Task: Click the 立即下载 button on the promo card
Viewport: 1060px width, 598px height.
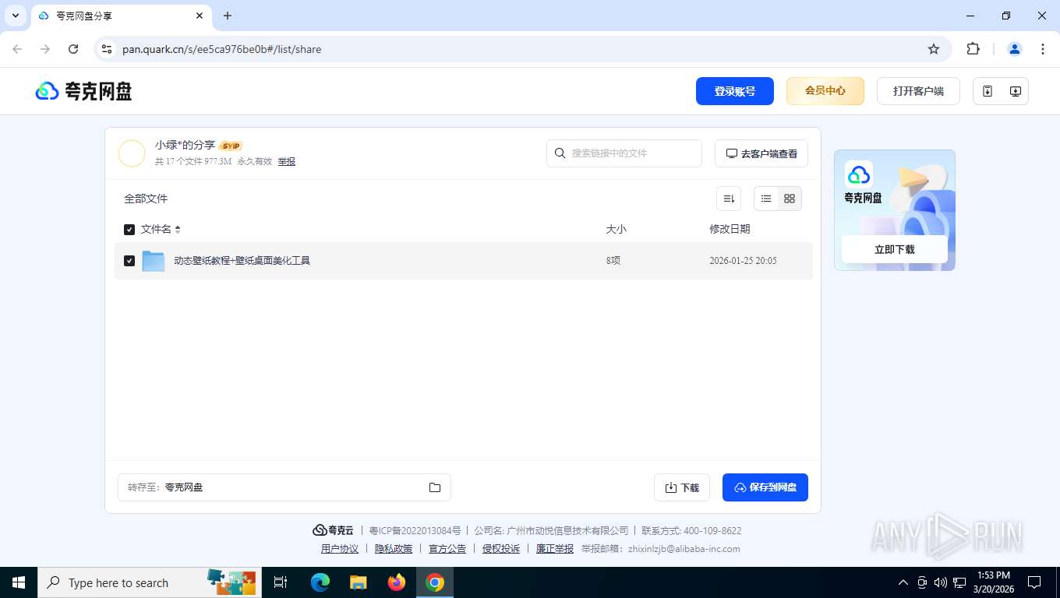Action: coord(894,250)
